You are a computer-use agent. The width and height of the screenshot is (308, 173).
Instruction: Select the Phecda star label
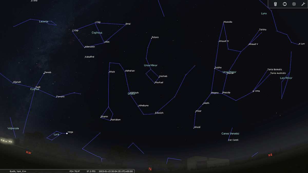(226, 93)
